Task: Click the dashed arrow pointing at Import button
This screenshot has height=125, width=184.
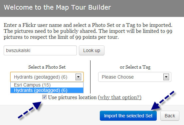Action: (x=163, y=100)
